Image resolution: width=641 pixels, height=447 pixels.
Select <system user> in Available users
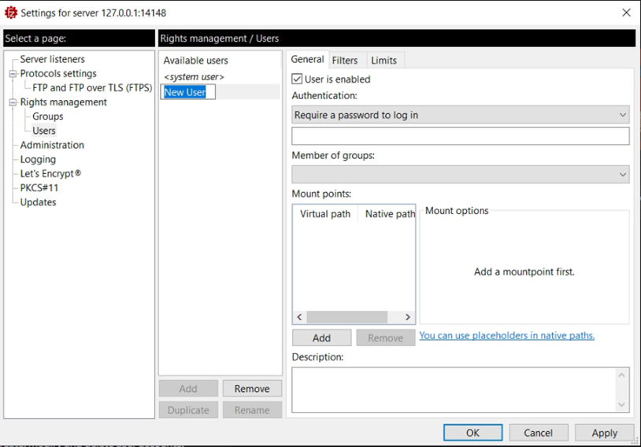point(194,77)
